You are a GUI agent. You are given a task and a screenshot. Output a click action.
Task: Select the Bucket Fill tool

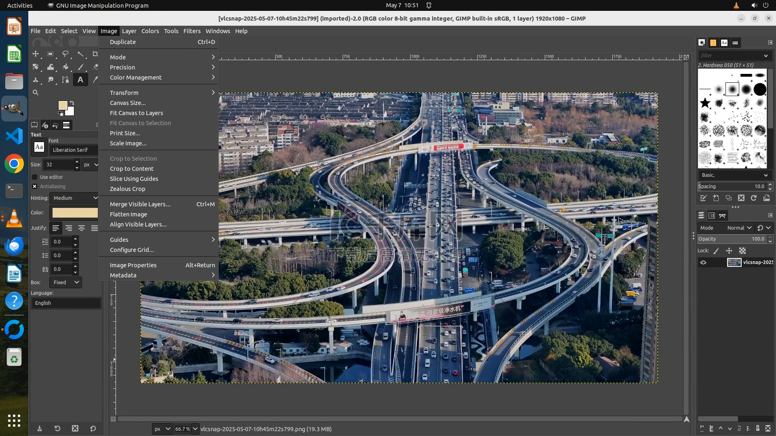(x=65, y=67)
